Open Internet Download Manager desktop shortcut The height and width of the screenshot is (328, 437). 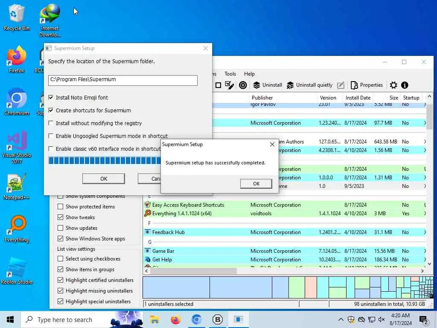50,20
